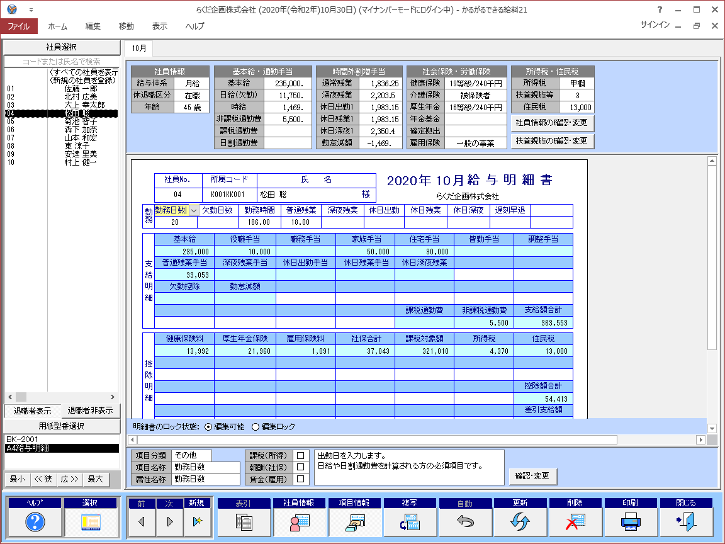Click サインイン sign-in link
The image size is (725, 544).
coord(655,25)
